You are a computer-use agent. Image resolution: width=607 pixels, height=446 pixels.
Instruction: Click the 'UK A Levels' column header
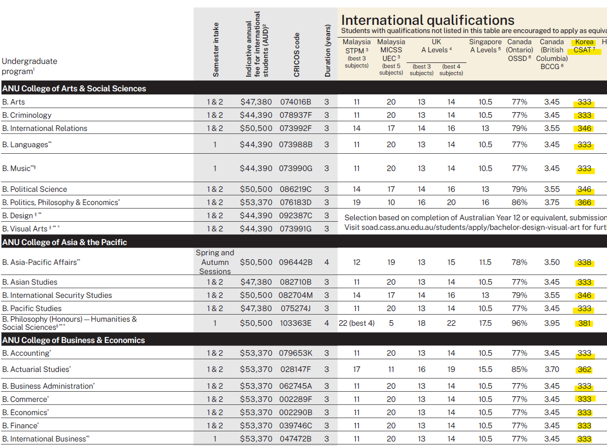click(436, 46)
